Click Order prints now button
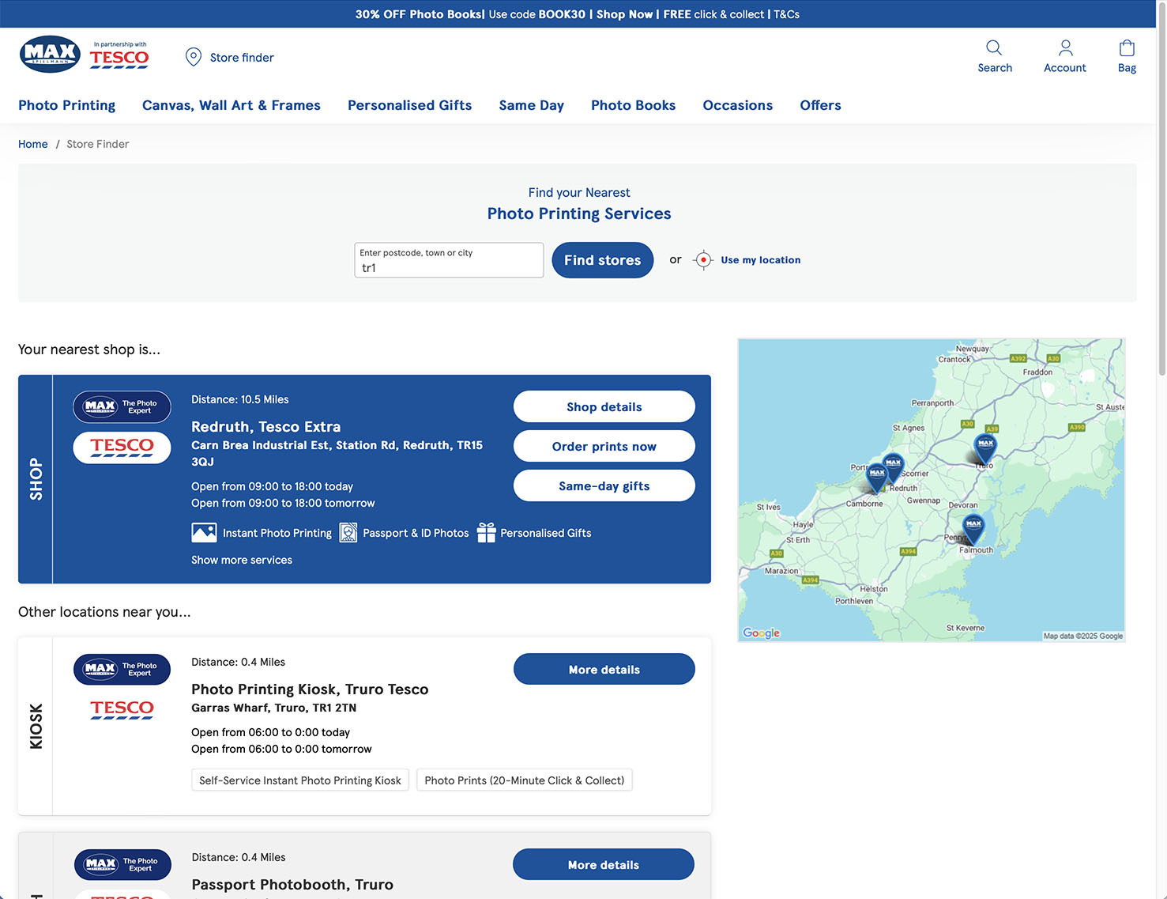 (604, 446)
